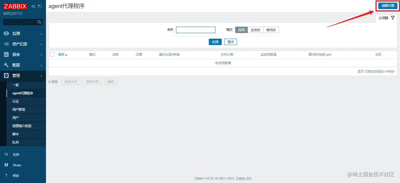
Task: Click the 重设 filter button
Action: (230, 42)
